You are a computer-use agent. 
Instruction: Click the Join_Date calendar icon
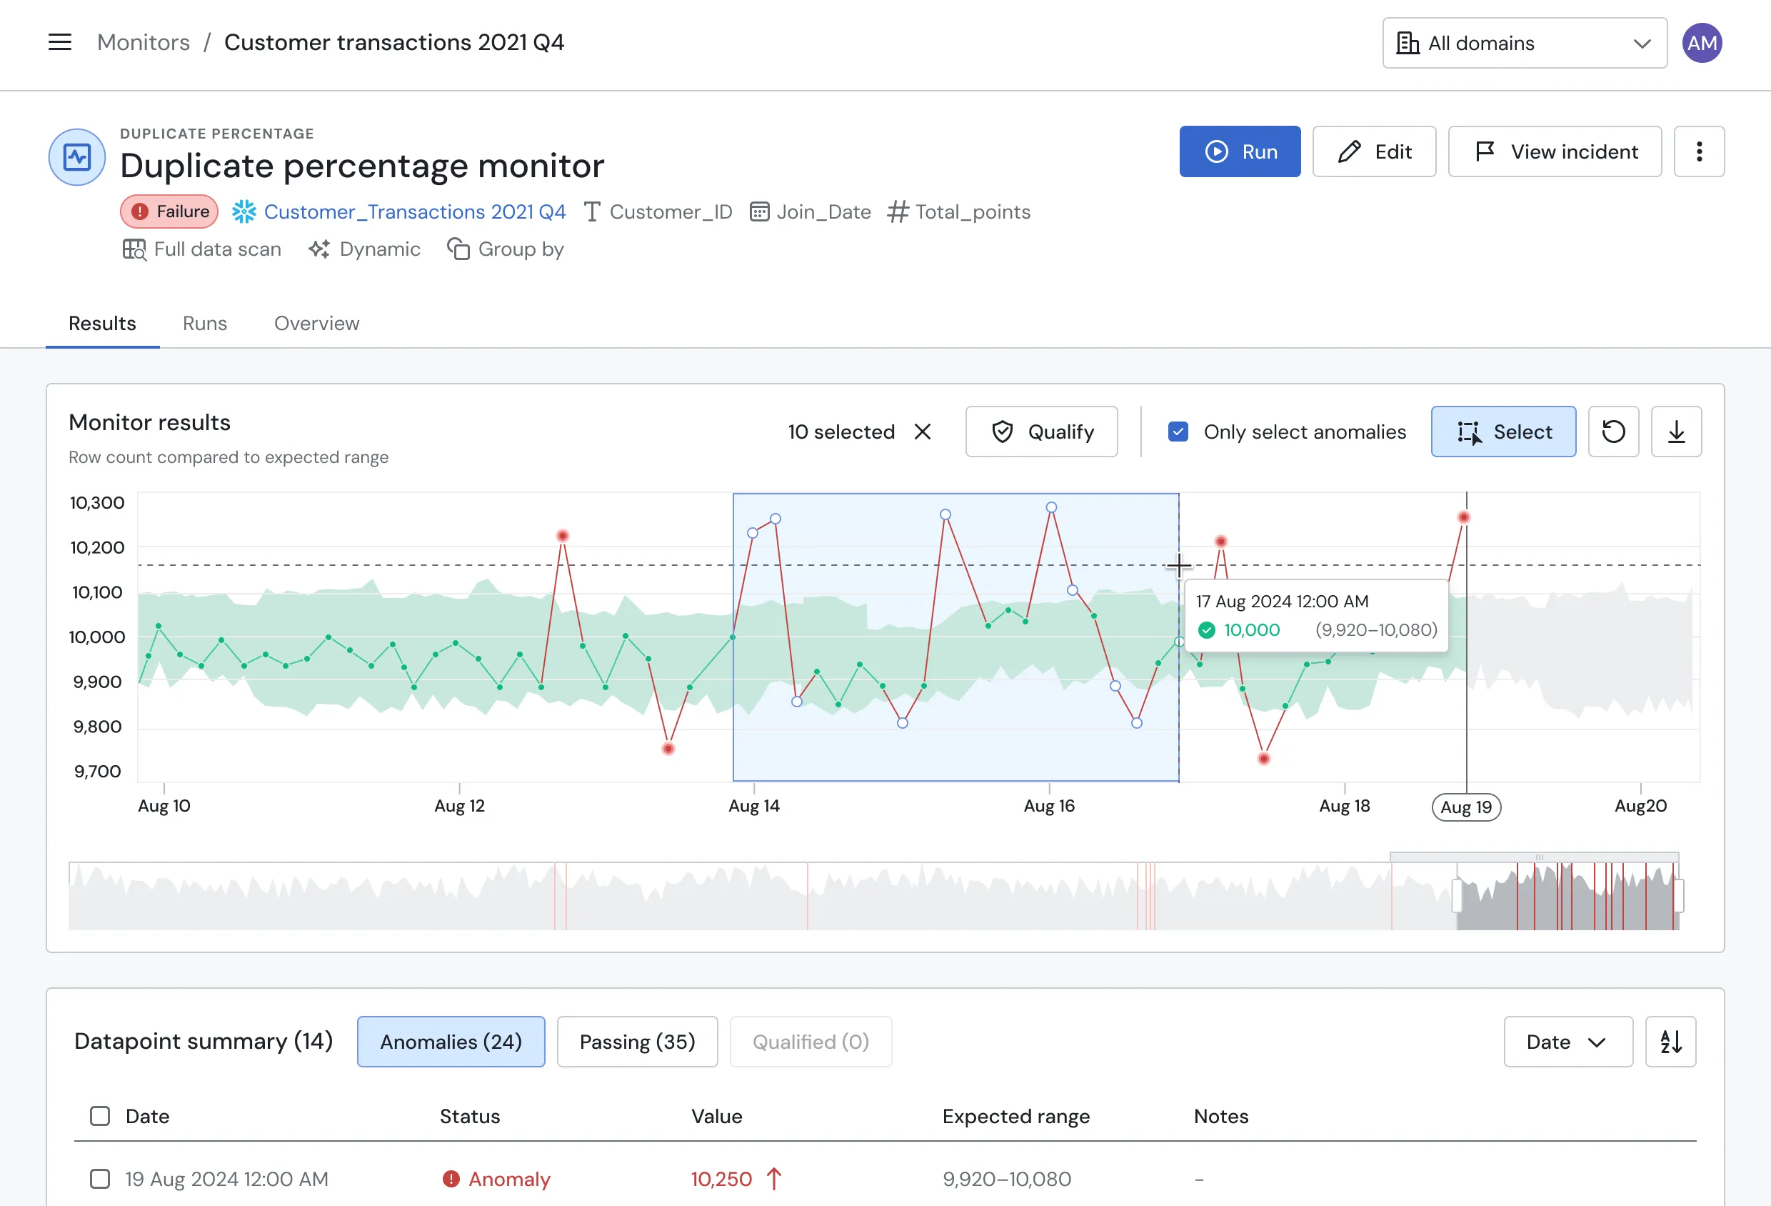click(759, 212)
